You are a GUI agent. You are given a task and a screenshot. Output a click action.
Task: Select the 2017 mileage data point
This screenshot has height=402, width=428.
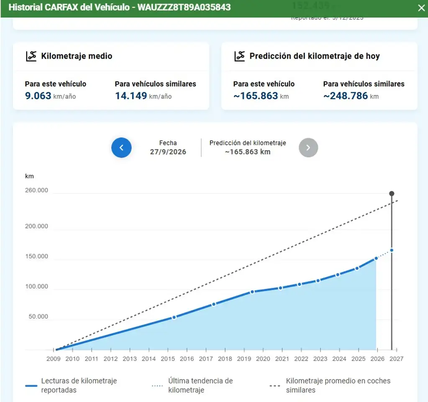(x=214, y=304)
